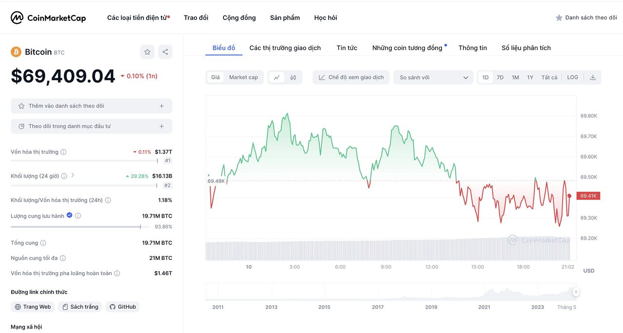Open Trang Web official link

tap(33, 307)
